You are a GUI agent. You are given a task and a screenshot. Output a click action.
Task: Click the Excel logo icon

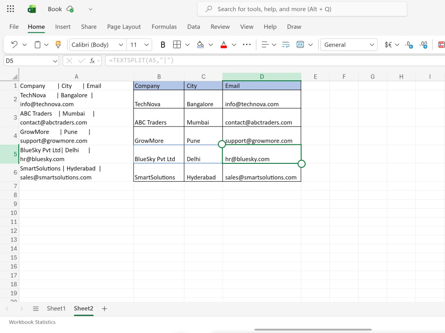(x=32, y=9)
